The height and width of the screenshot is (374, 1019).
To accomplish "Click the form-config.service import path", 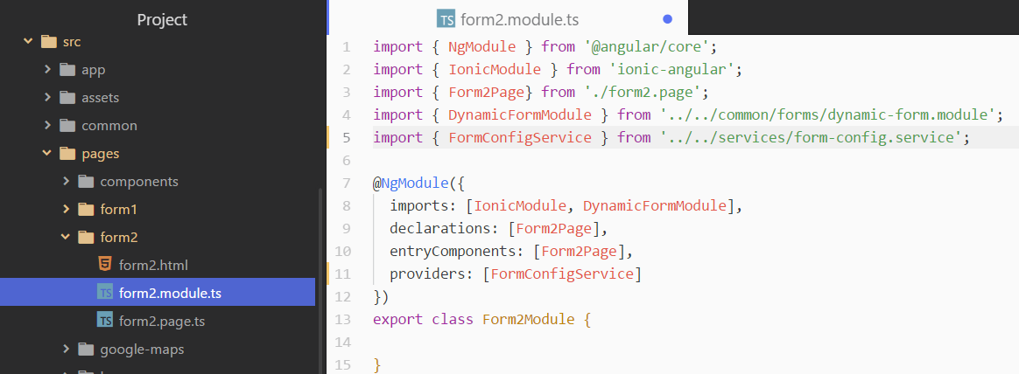I will (811, 137).
